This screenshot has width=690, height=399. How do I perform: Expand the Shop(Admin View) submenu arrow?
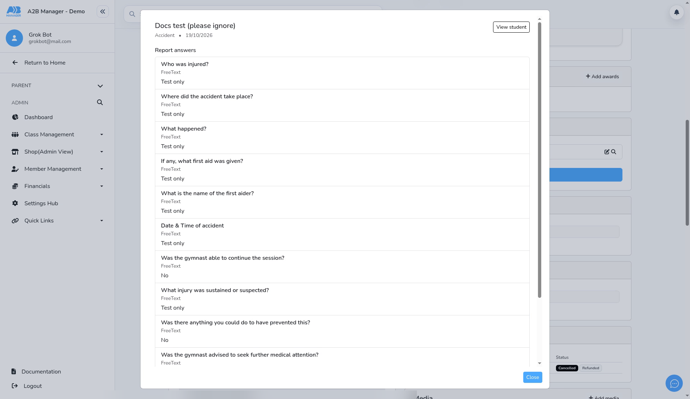[x=102, y=152]
